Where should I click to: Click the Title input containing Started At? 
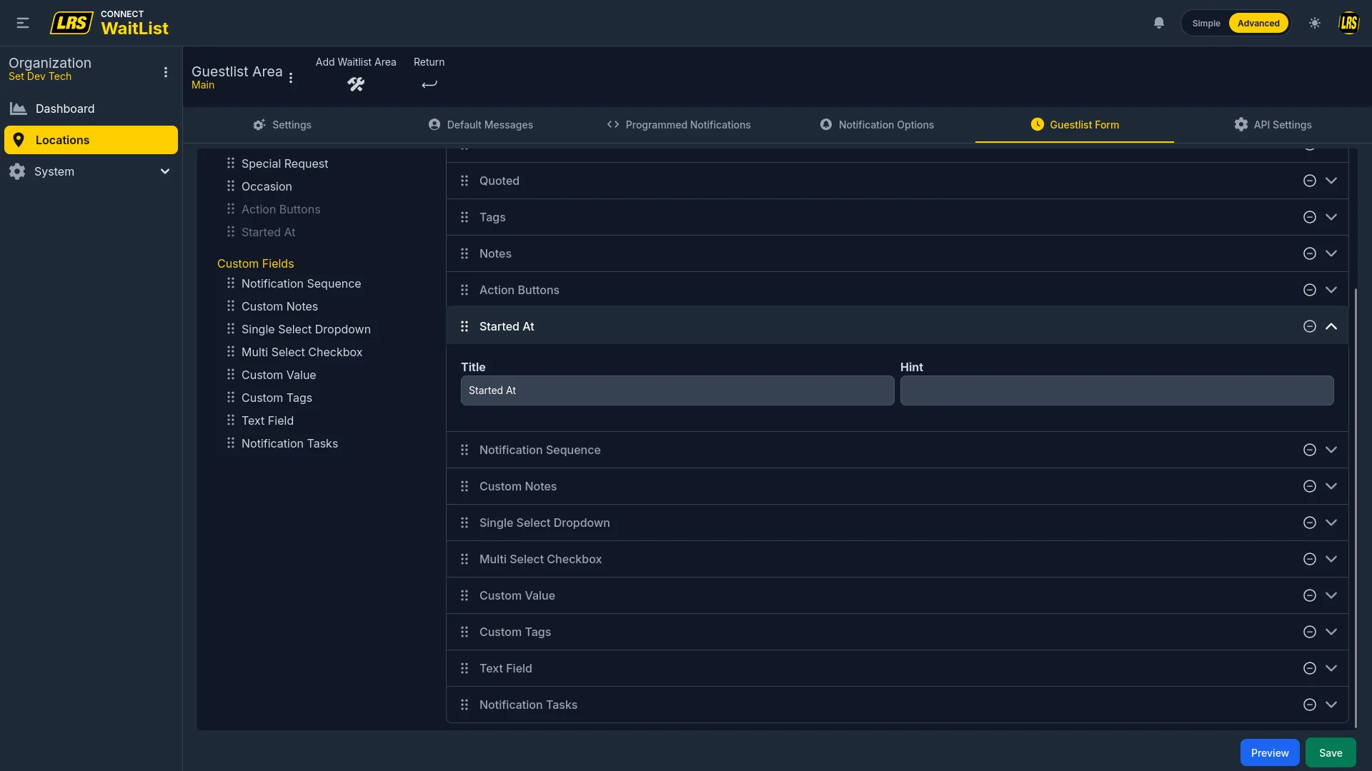point(677,390)
